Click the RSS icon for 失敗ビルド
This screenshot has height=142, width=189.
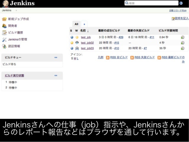(132, 58)
